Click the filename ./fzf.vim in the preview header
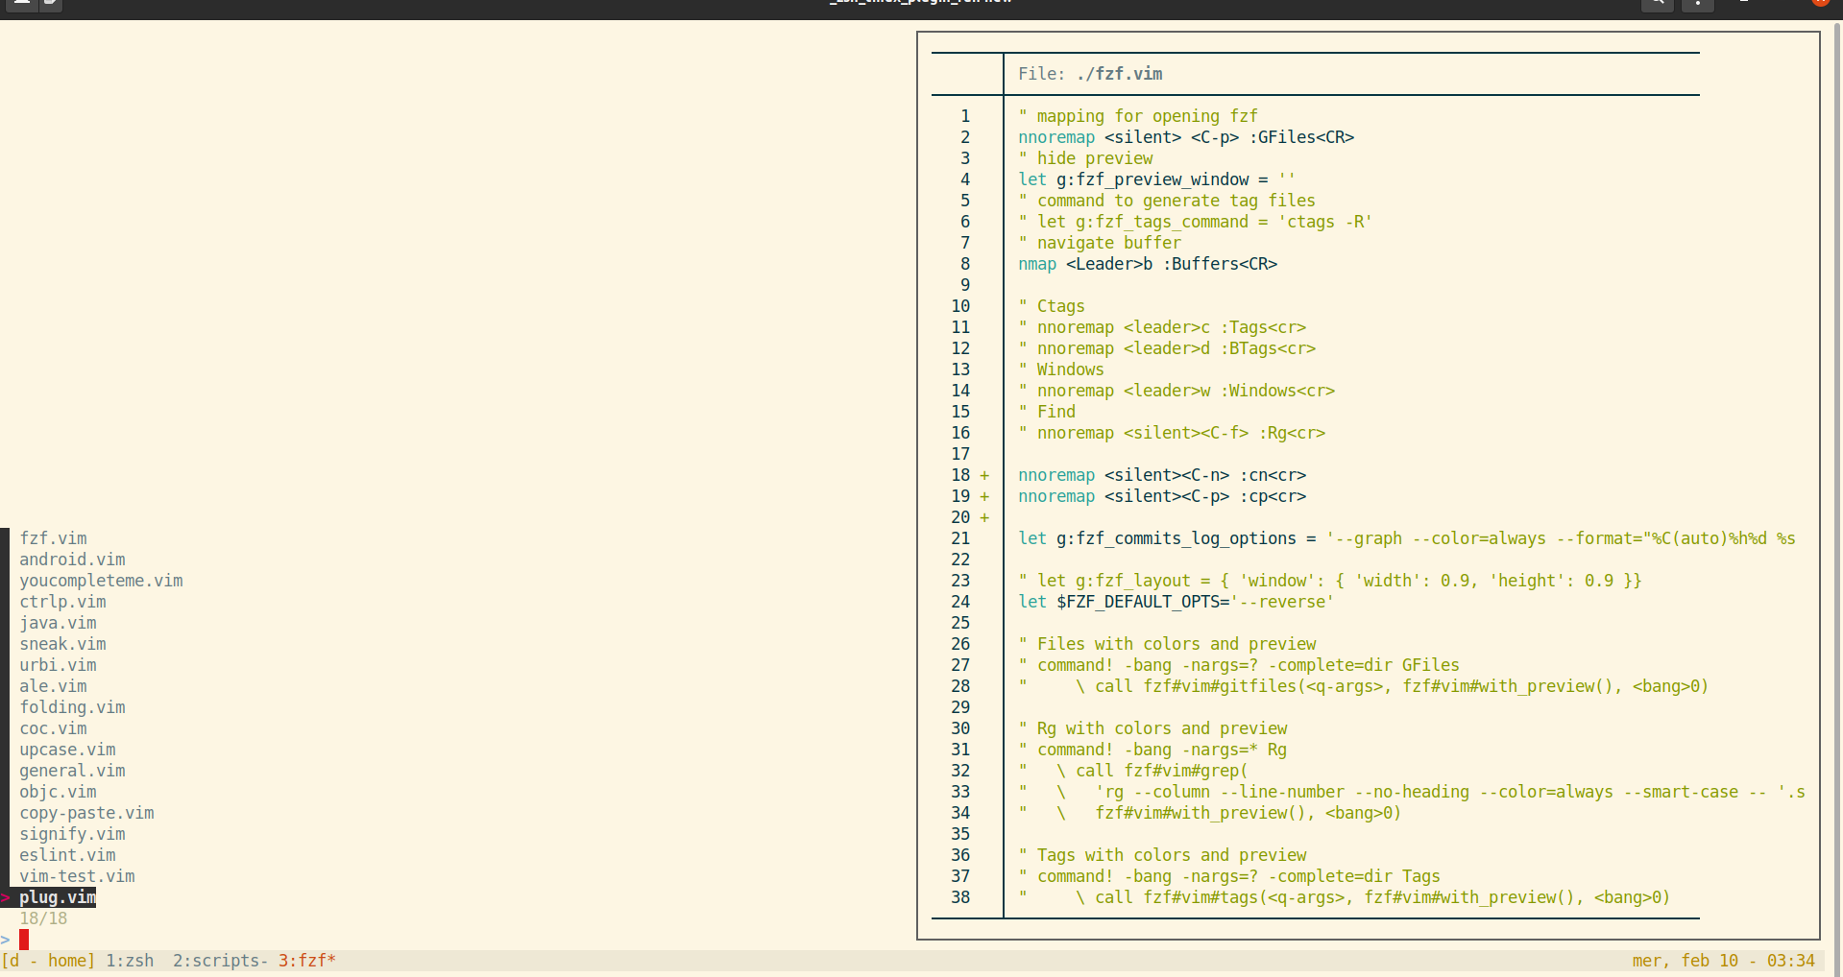 click(1118, 73)
